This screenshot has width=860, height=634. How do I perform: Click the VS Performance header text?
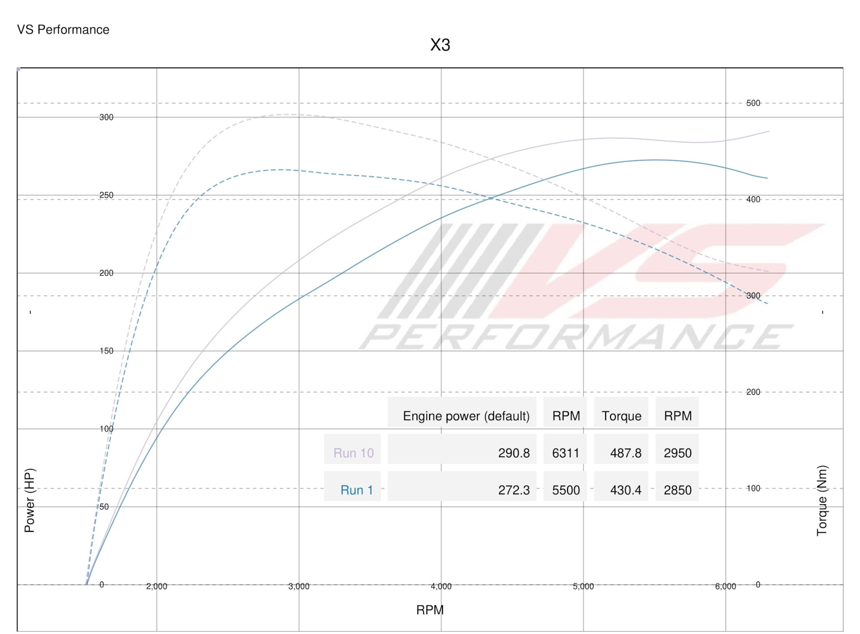coord(63,30)
